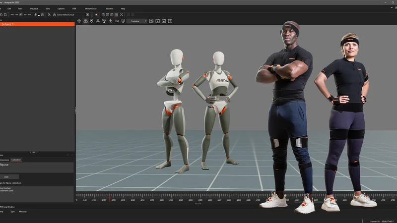The width and height of the screenshot is (397, 223).
Task: Click the record button in the toolbar
Action: click(x=96, y=15)
